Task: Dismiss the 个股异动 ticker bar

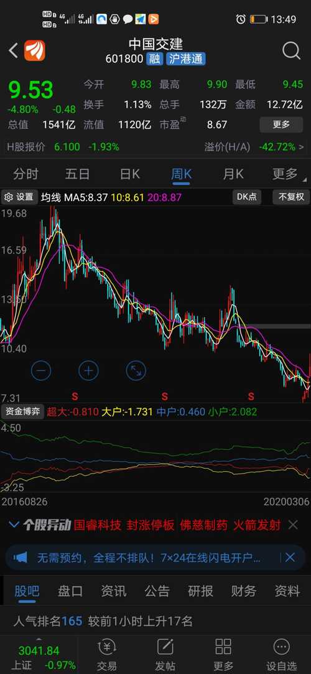Action: (x=293, y=525)
